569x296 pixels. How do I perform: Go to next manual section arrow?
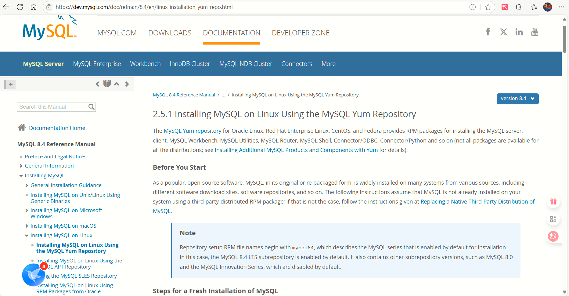click(127, 84)
